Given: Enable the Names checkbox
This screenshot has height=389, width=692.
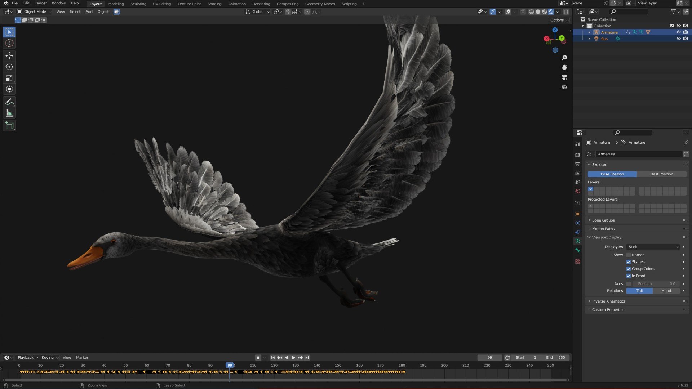Looking at the screenshot, I should pos(629,255).
